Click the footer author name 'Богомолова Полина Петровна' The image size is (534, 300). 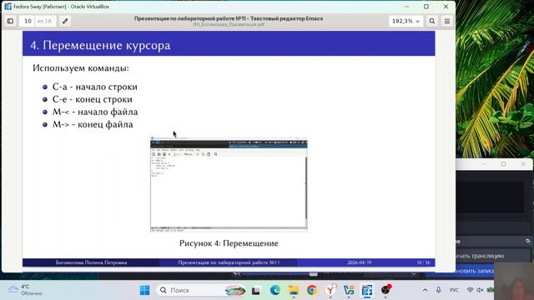coord(91,262)
